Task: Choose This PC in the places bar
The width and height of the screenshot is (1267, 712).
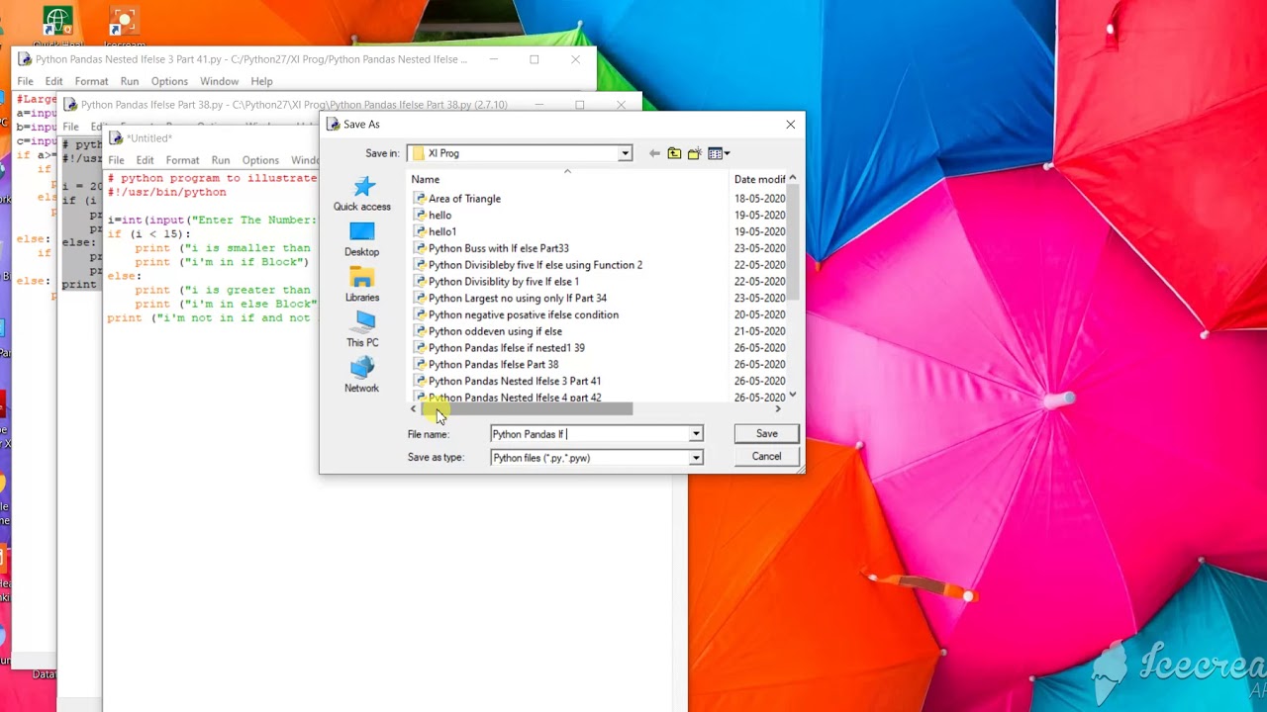Action: coord(362,330)
